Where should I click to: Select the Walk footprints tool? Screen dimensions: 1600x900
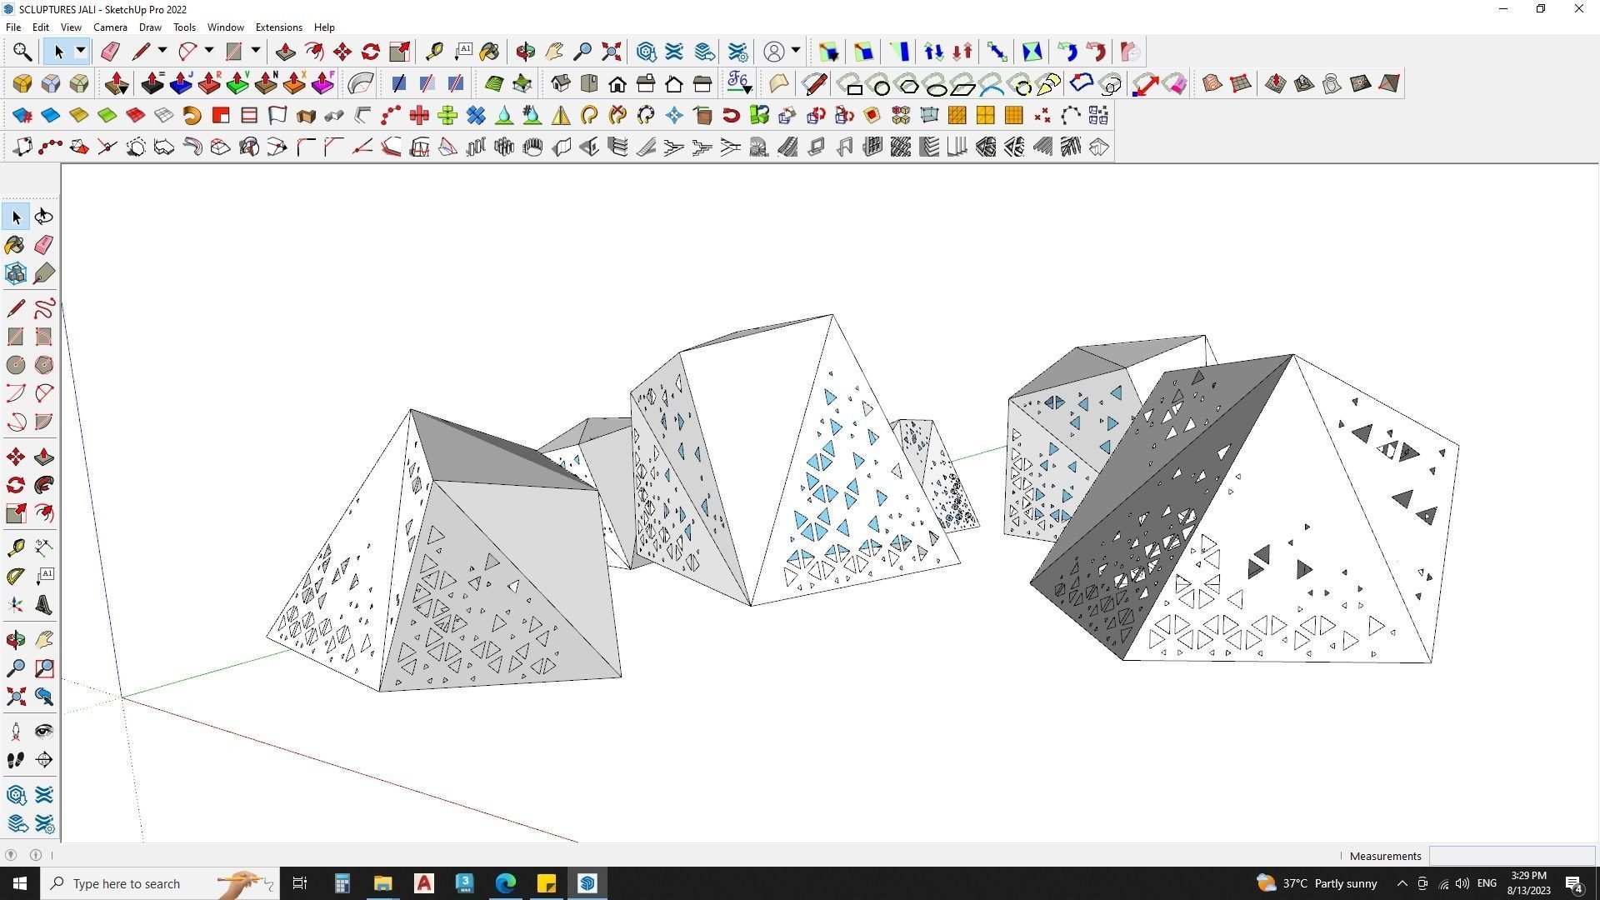(x=16, y=760)
